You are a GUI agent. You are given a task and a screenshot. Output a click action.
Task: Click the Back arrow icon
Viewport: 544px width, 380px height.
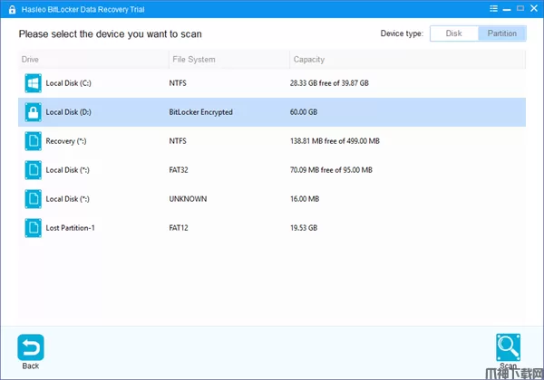click(x=31, y=347)
